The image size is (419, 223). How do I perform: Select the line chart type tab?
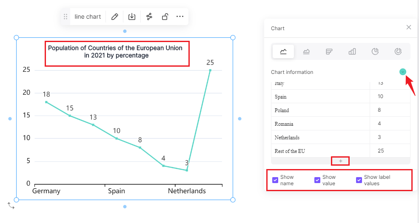click(283, 51)
